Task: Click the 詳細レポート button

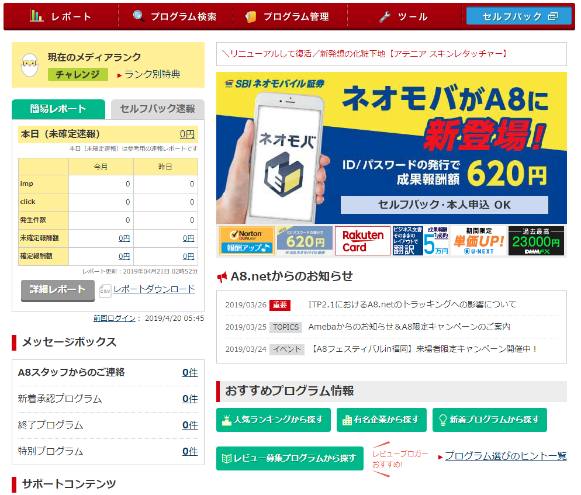Action: click(58, 290)
